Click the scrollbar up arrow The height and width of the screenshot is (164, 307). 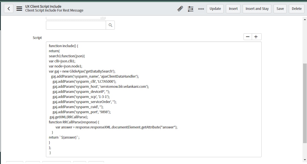point(305,19)
